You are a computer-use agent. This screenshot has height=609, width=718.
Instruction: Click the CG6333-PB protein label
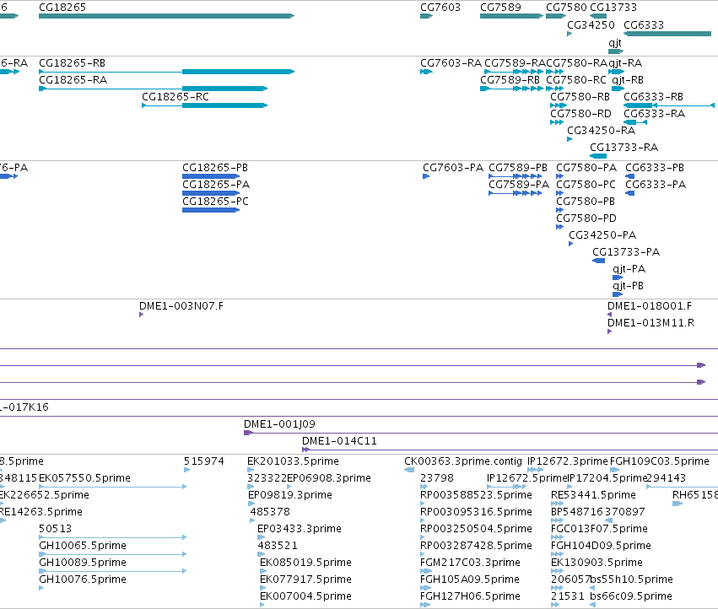(655, 168)
